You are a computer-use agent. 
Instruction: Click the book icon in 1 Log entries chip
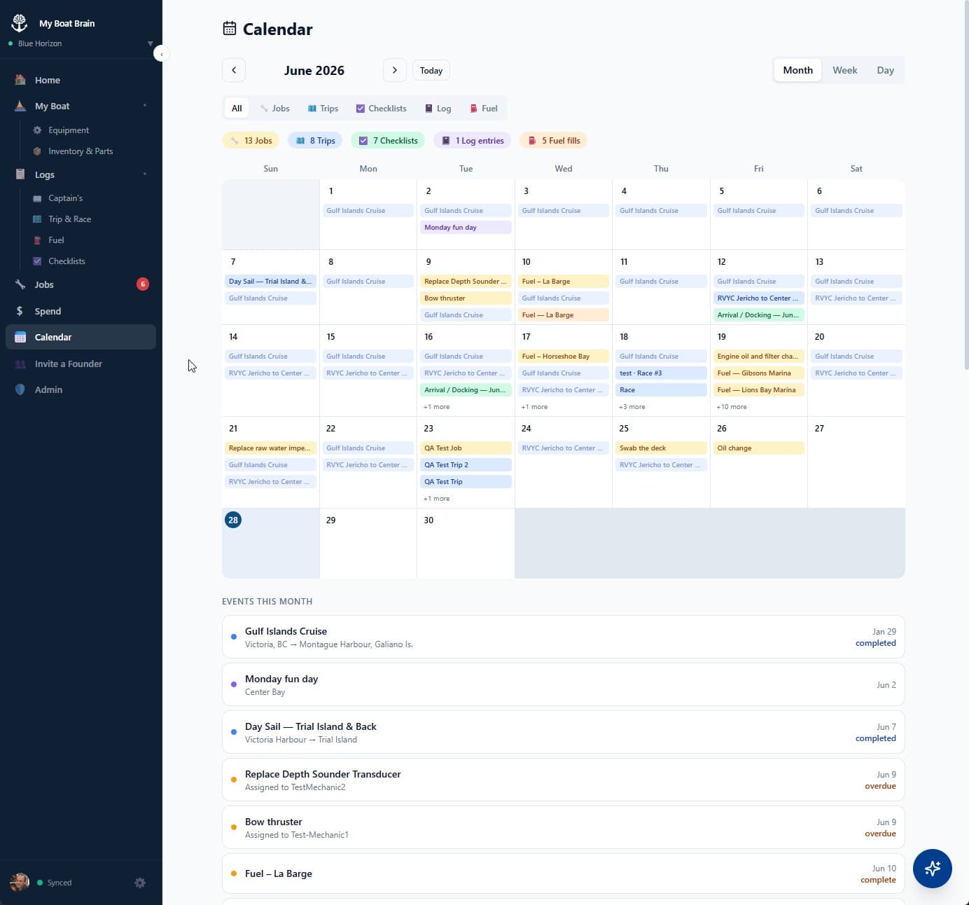click(446, 141)
